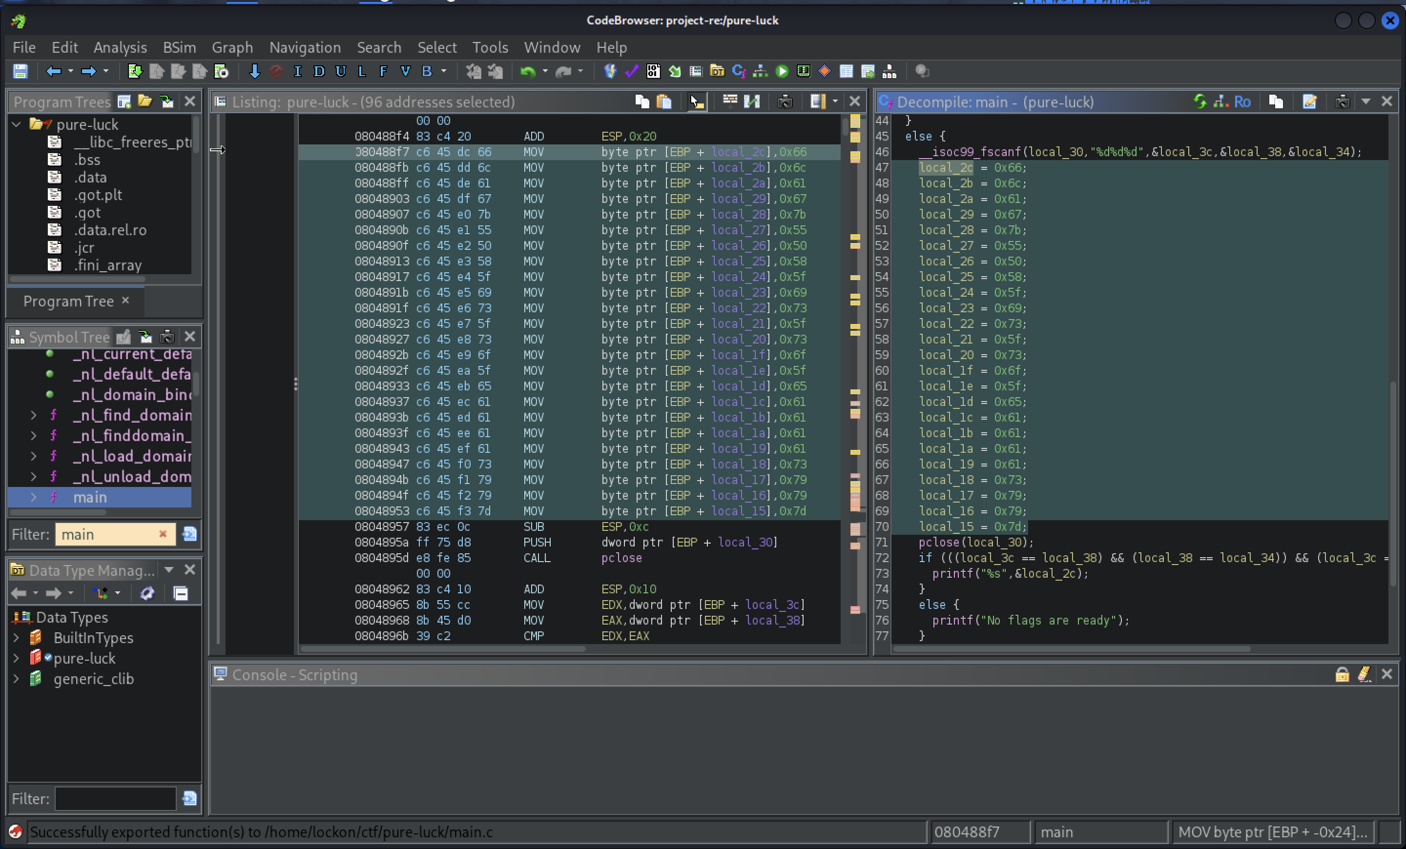Screen dimensions: 1406x849
Task: Open the Decompile panel dropdown menu arrow
Action: click(x=1366, y=101)
